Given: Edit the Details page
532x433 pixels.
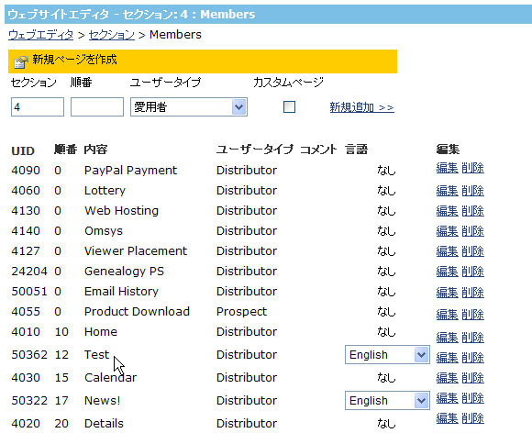Looking at the screenshot, I should pyautogui.click(x=447, y=418).
